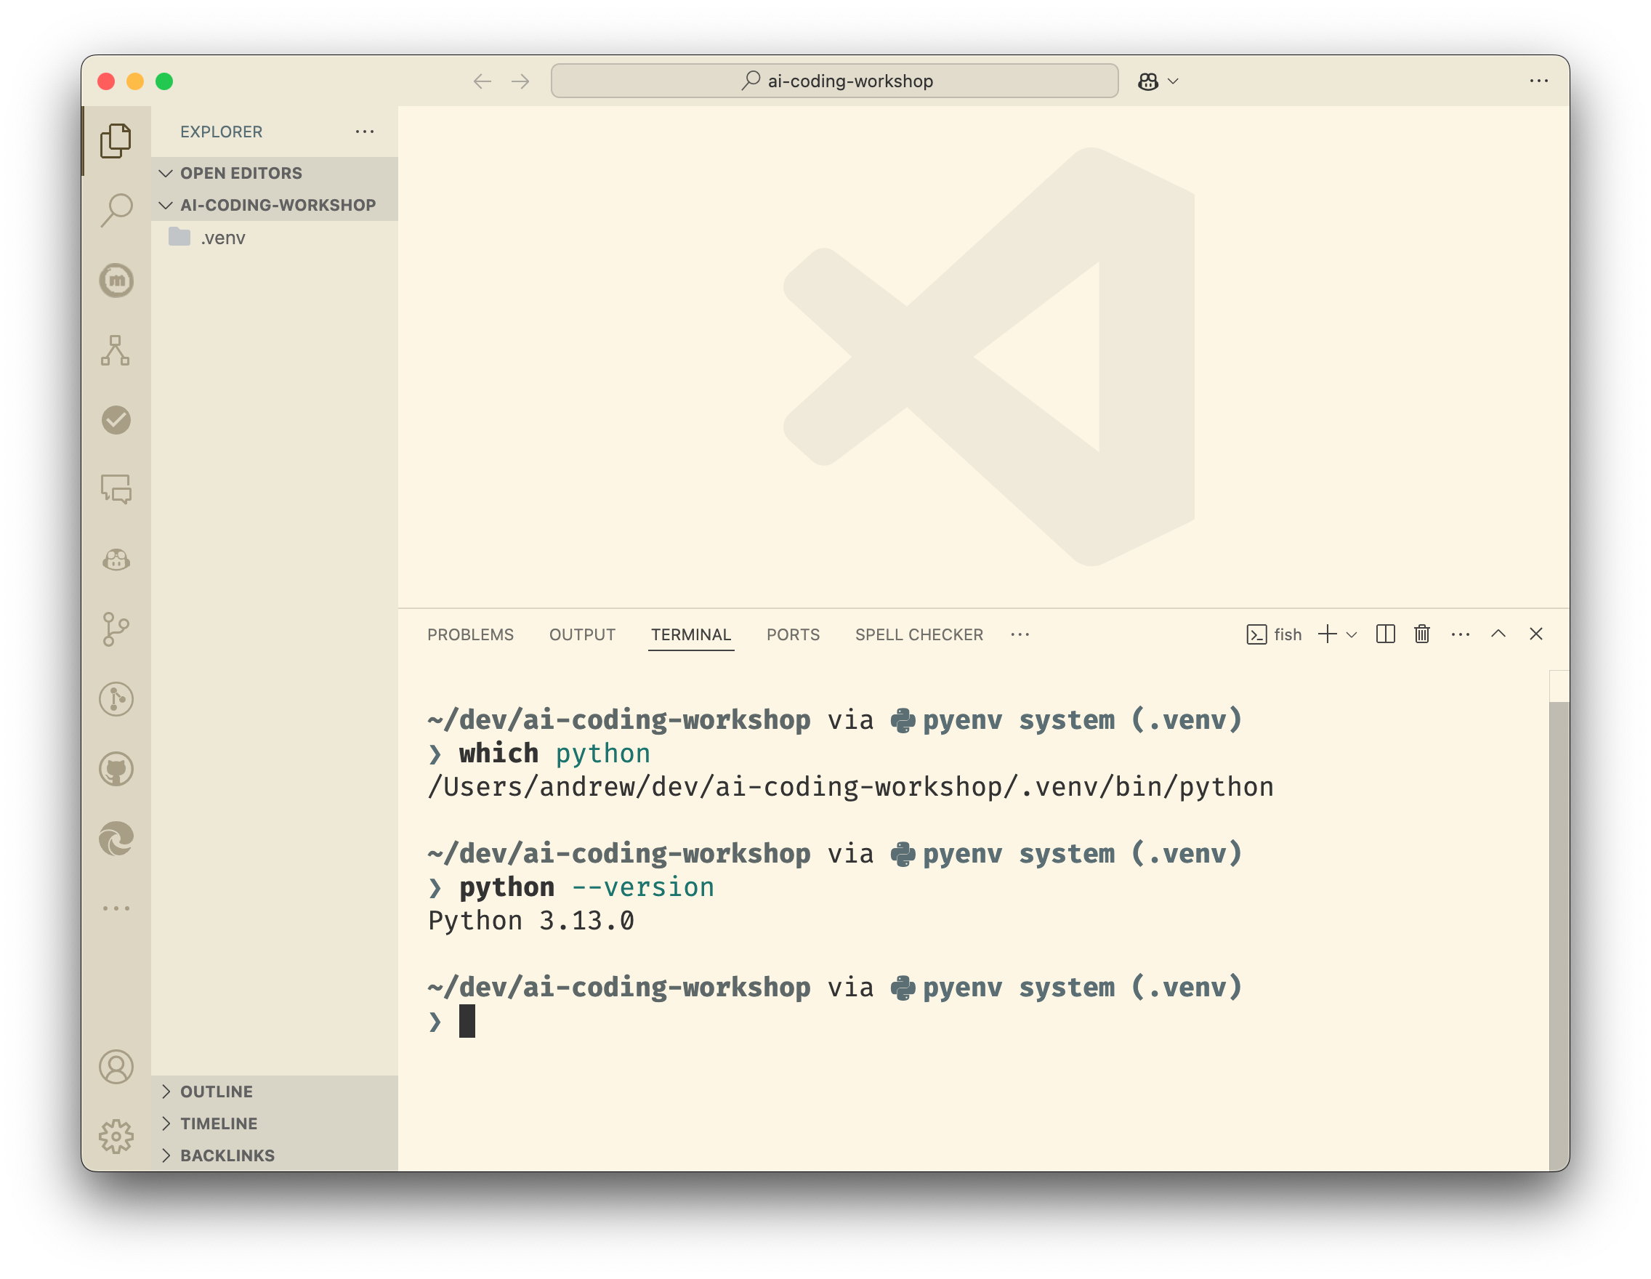Open the circular 'm' extension icon
The image size is (1651, 1279).
(x=116, y=281)
